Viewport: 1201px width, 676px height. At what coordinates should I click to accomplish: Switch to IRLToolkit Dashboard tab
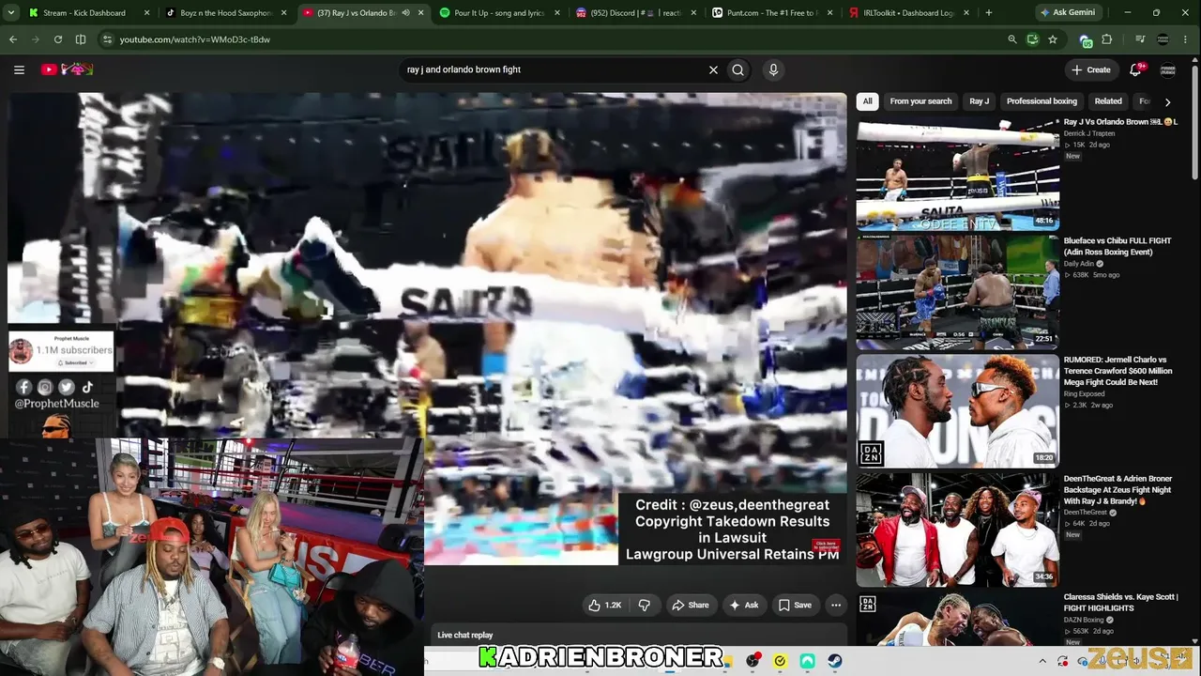[906, 13]
